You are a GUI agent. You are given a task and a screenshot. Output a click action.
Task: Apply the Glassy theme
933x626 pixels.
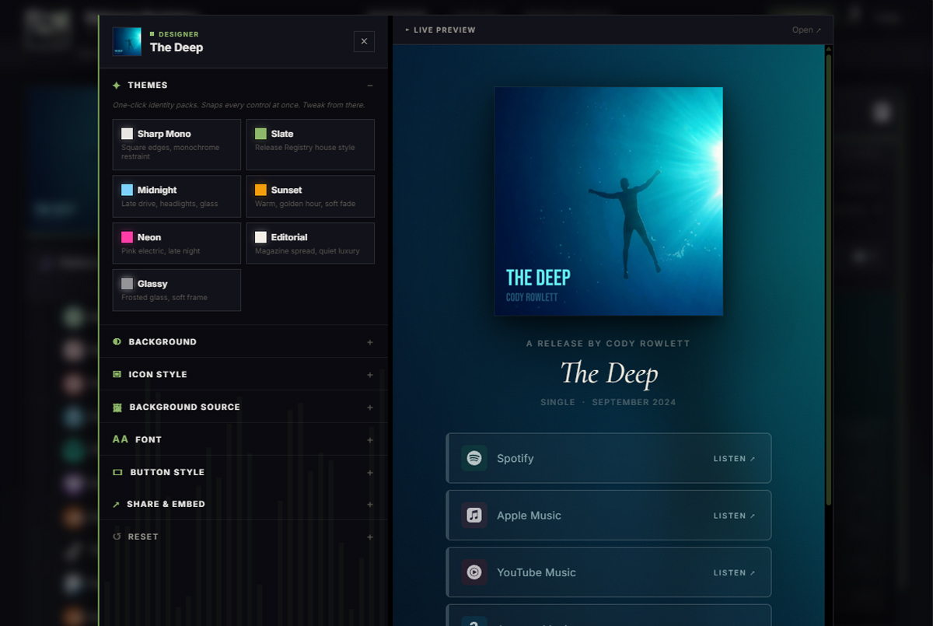pyautogui.click(x=176, y=290)
